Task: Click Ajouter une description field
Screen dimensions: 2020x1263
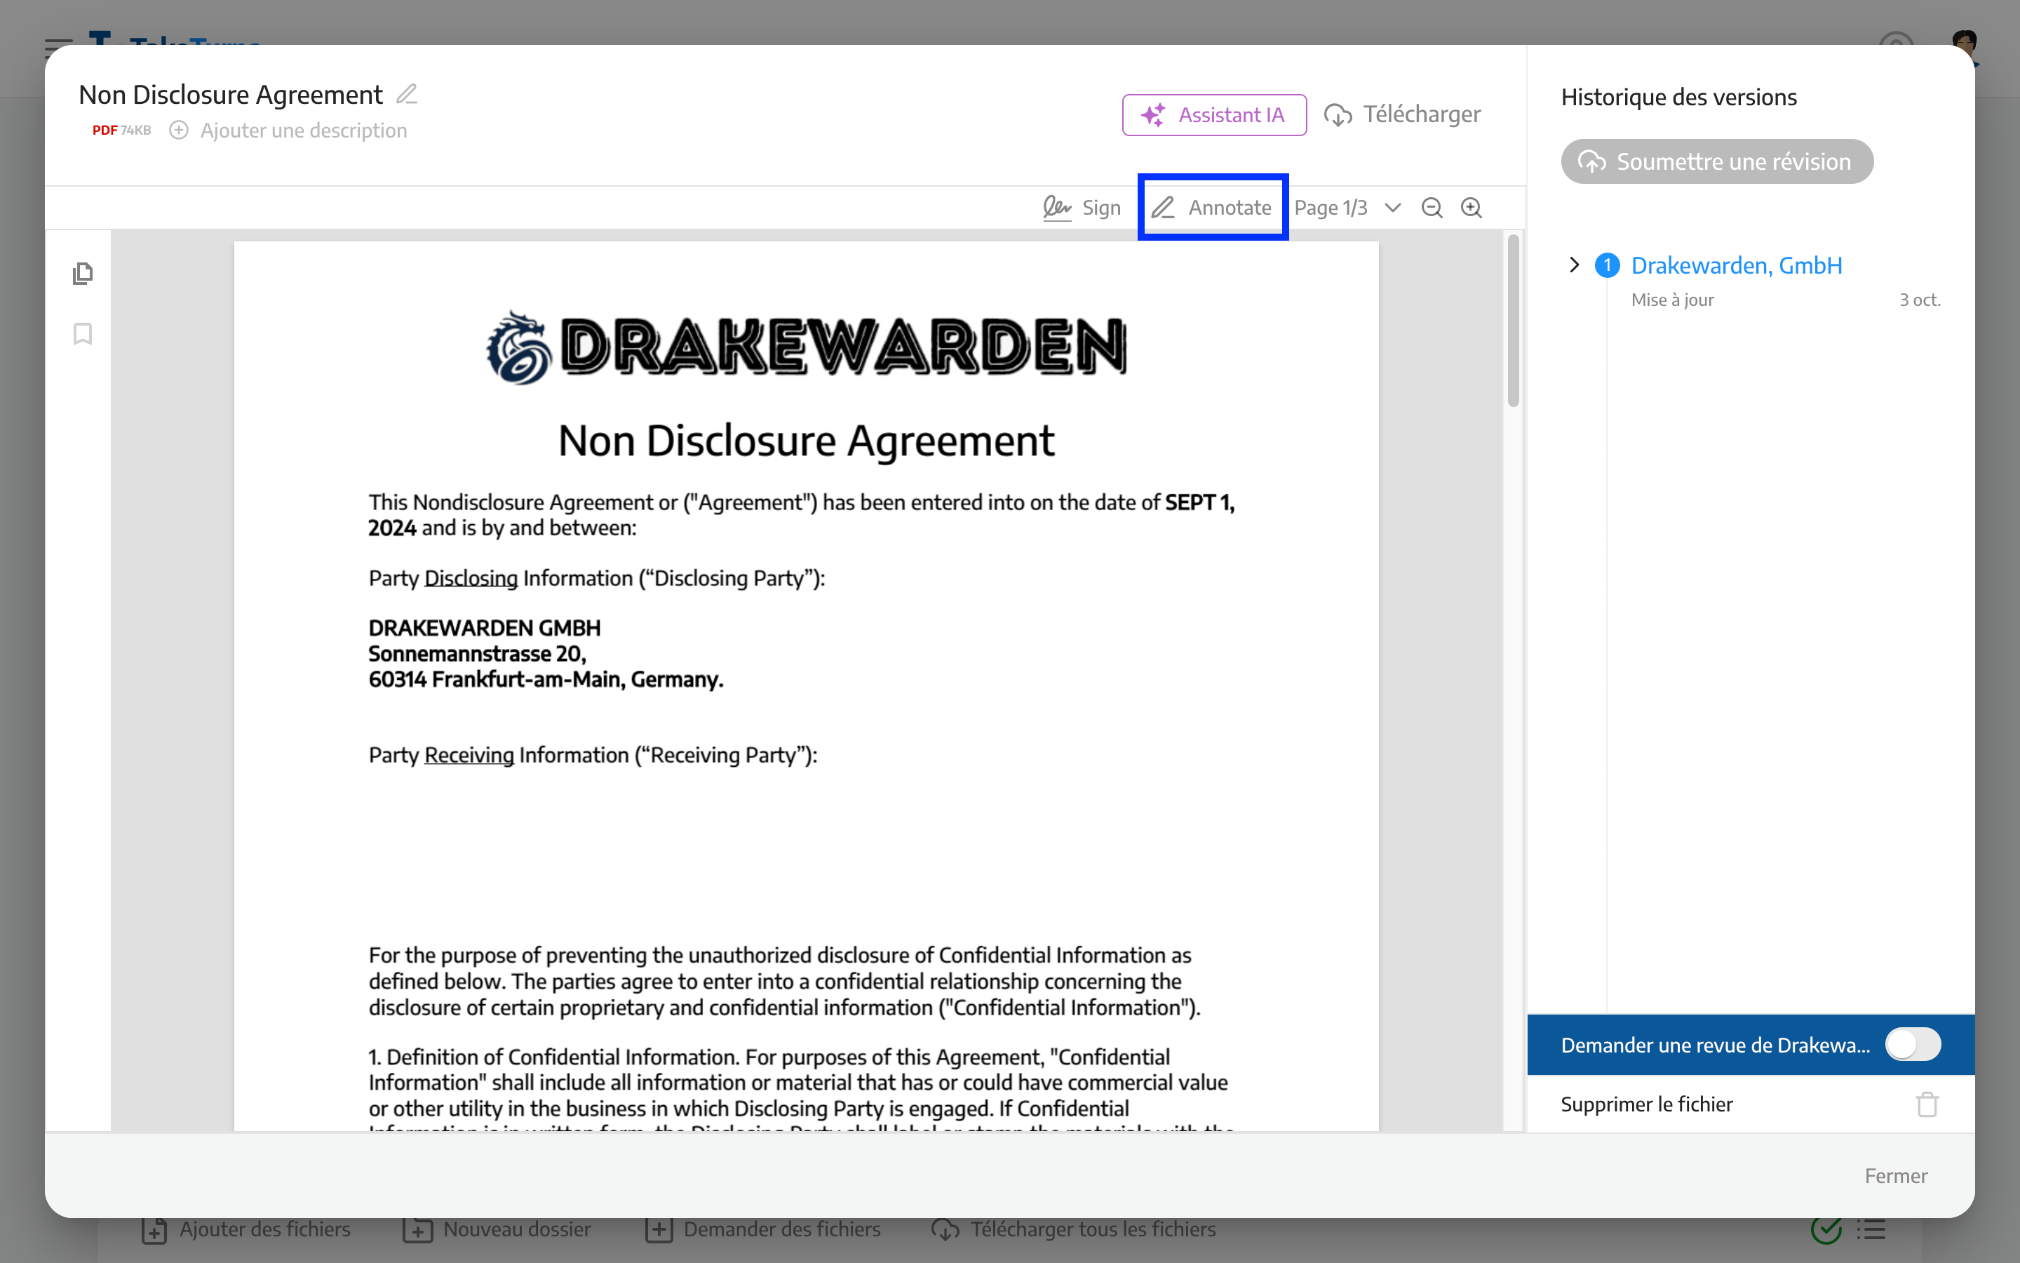Action: coord(303,131)
